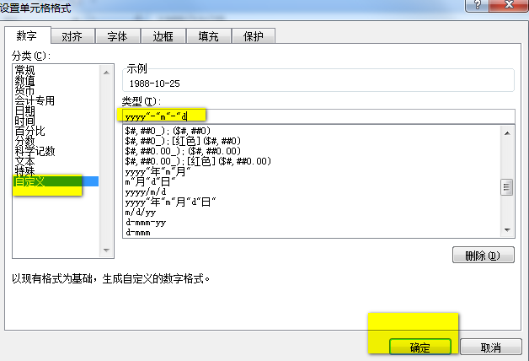Select format yyyy/m/d
The image size is (529, 361).
click(x=146, y=191)
